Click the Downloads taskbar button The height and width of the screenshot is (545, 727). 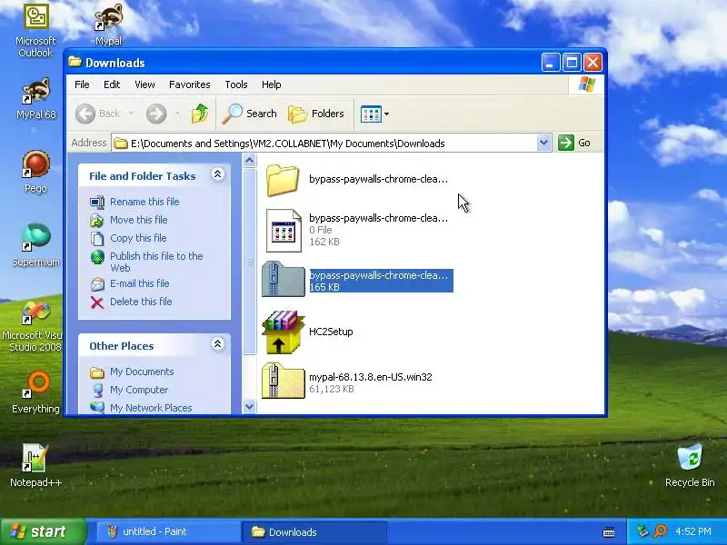pyautogui.click(x=314, y=531)
